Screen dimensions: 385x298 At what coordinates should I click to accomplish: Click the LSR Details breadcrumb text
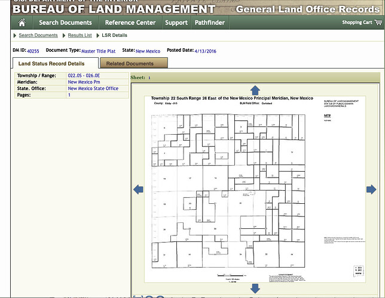pyautogui.click(x=114, y=35)
